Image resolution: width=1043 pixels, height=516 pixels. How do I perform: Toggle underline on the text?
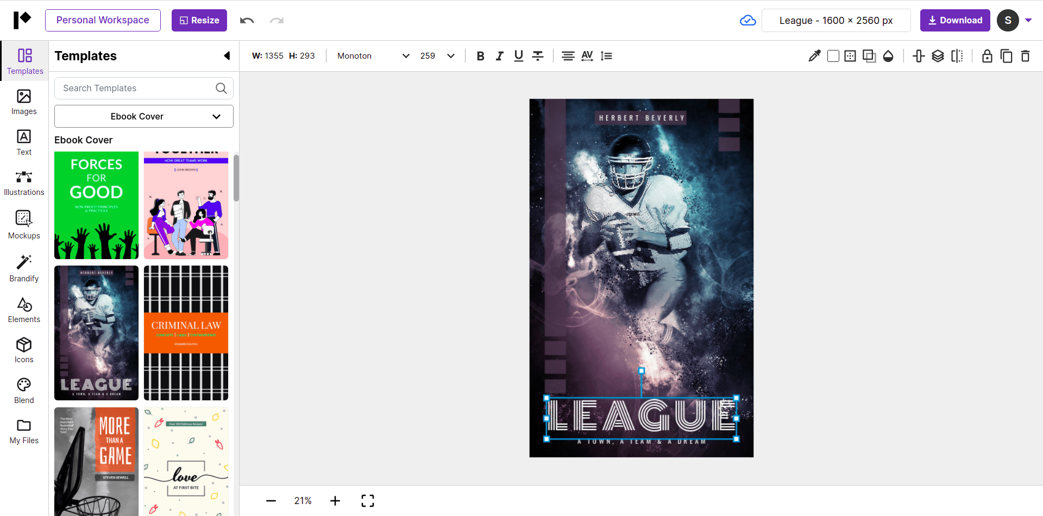coord(519,55)
